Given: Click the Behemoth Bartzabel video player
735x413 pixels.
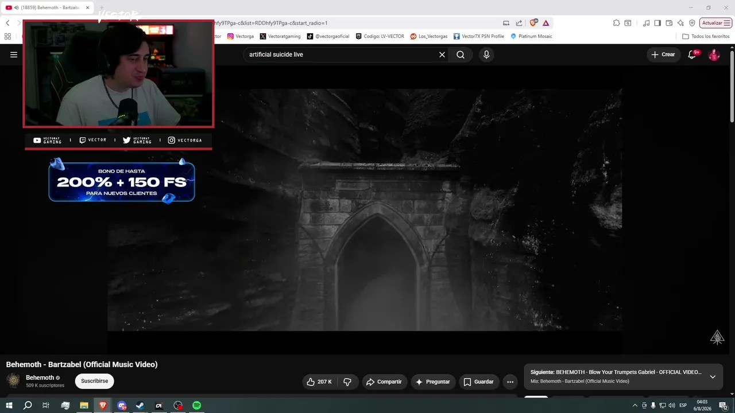Looking at the screenshot, I should point(365,209).
